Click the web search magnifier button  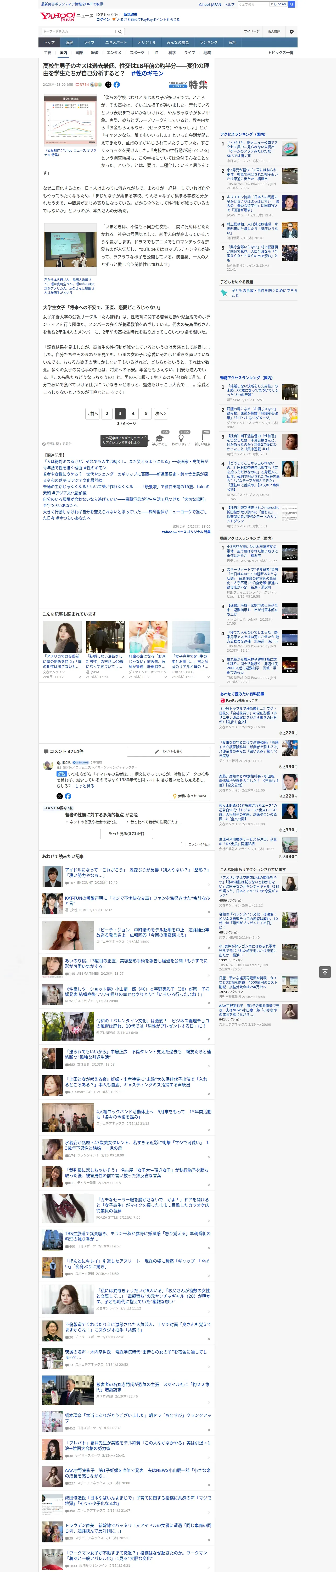click(292, 4)
